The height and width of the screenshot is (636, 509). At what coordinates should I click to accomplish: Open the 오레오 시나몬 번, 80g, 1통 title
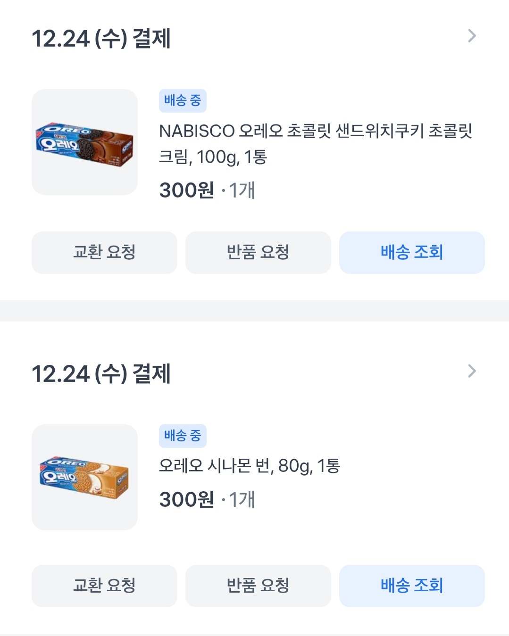[x=250, y=466]
